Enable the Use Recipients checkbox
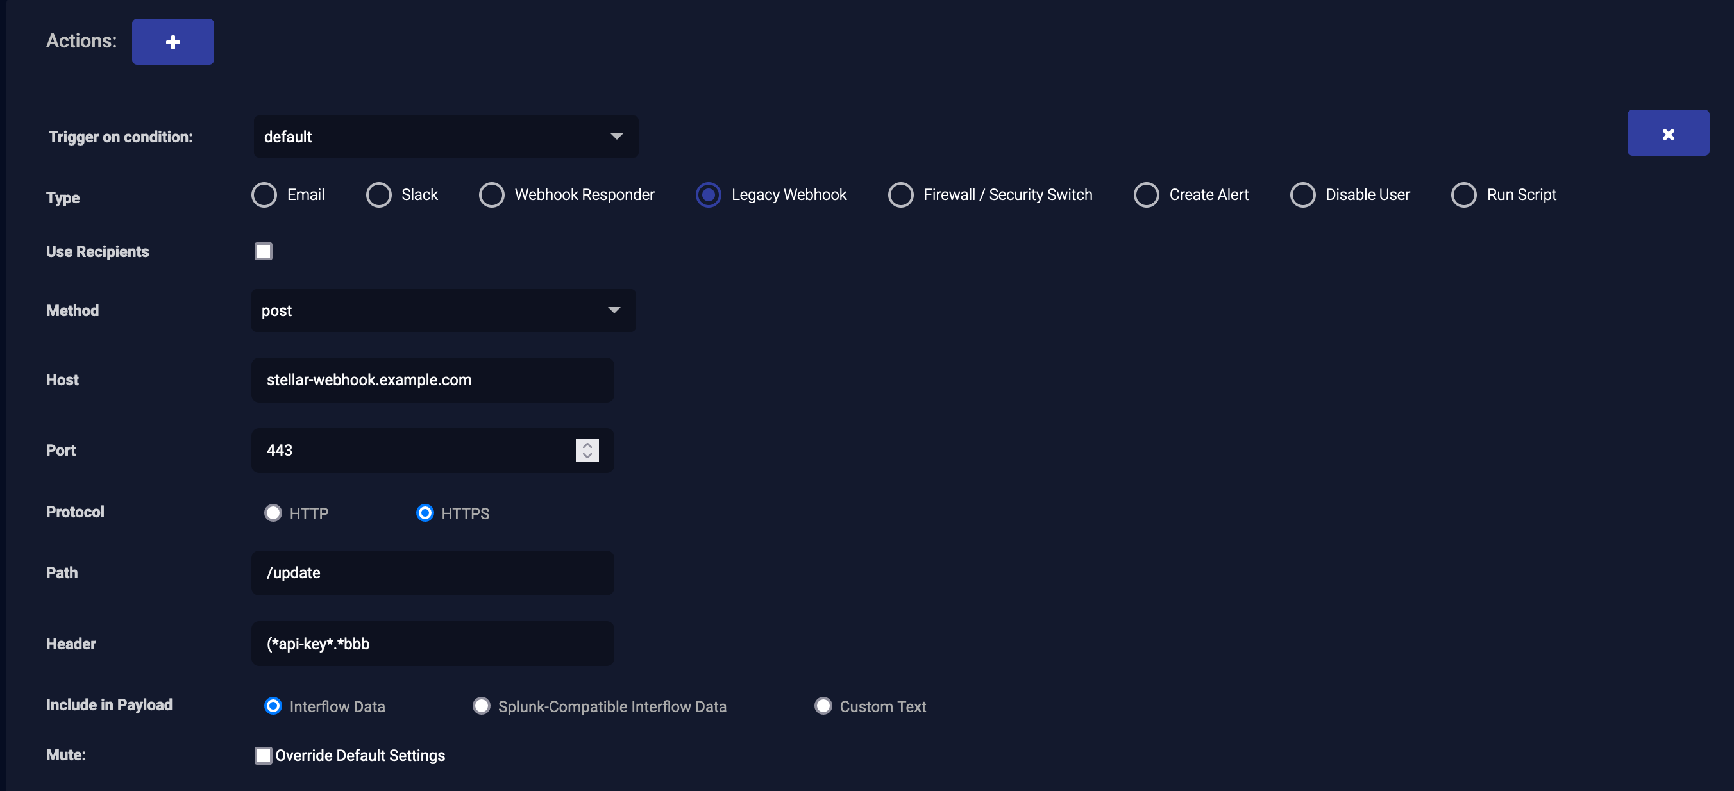Screen dimensions: 1734x791 (x=263, y=251)
